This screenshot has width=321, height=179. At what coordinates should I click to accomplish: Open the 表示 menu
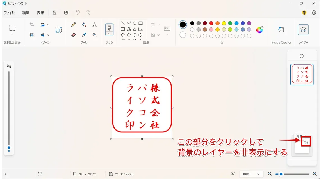point(40,13)
